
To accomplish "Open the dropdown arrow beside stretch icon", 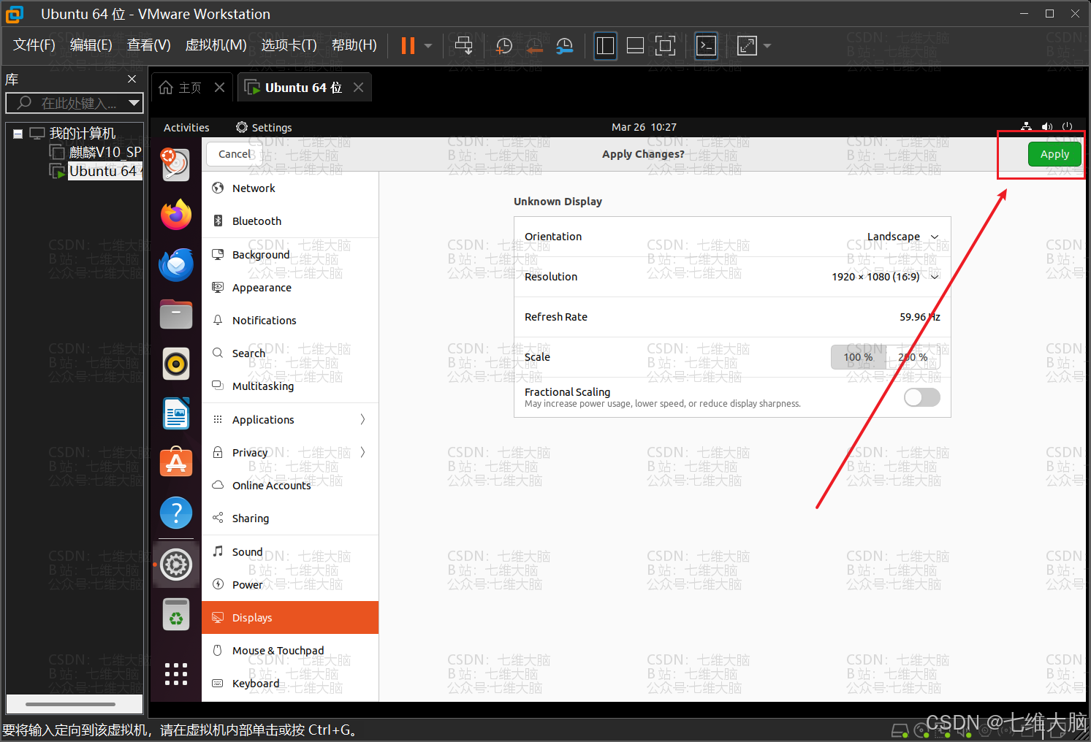I will click(767, 46).
